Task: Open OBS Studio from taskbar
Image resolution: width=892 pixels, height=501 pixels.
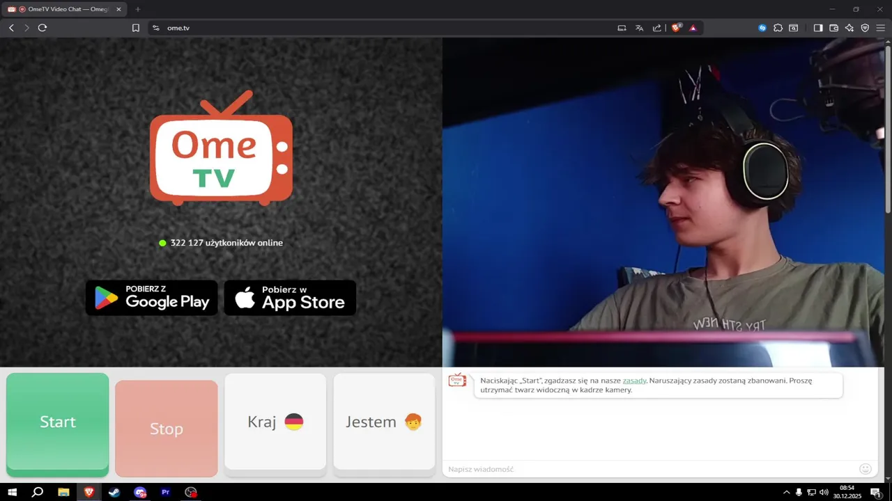Action: coord(191,492)
